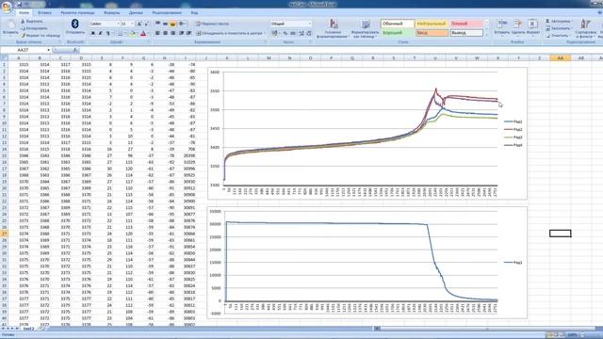Open the Общий number format dropdown
Viewport: 603px width, 339px height.
coord(310,24)
